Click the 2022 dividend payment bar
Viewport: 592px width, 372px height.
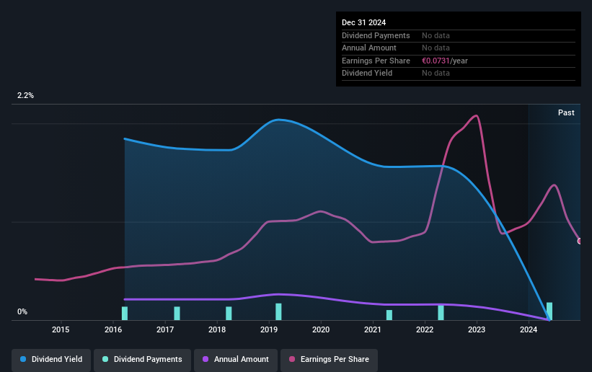pos(441,313)
